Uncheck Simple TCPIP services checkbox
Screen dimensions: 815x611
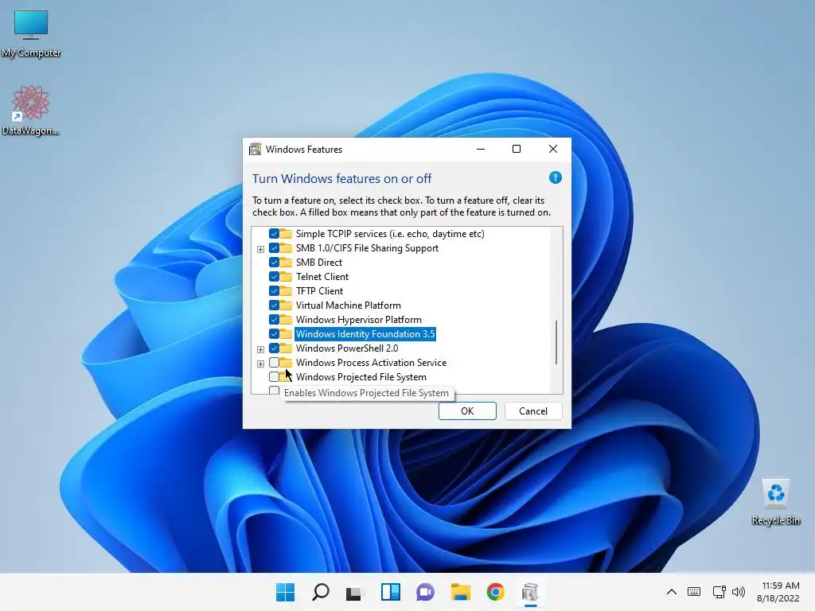pyautogui.click(x=274, y=233)
